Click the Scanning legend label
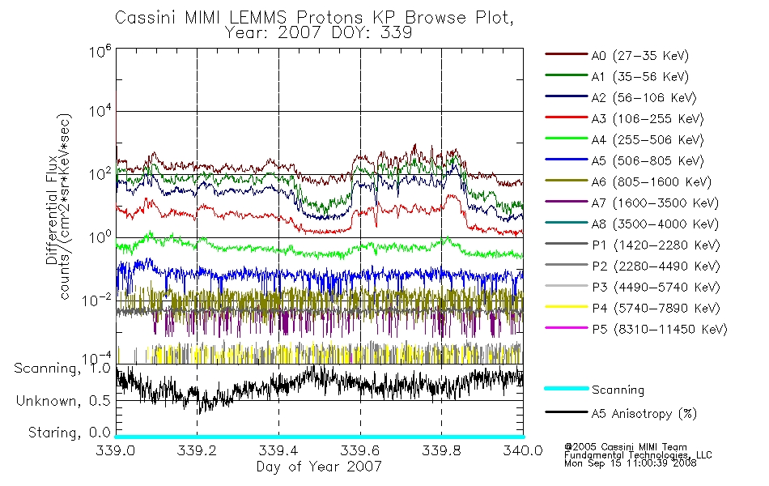This screenshot has width=769, height=486. point(618,390)
